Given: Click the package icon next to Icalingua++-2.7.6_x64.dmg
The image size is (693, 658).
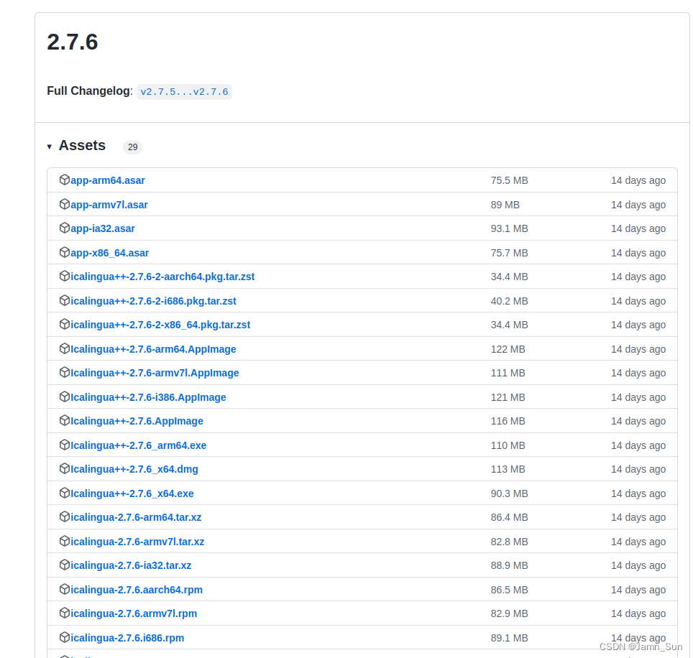Looking at the screenshot, I should tap(65, 469).
